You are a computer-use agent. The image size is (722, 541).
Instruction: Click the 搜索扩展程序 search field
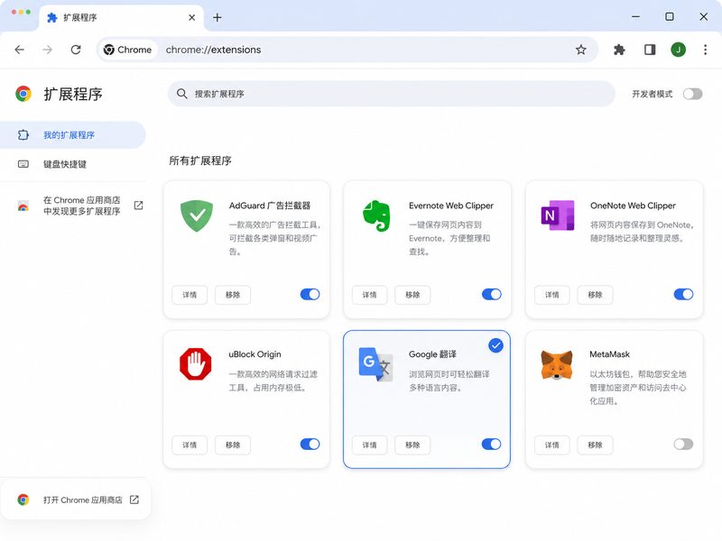[392, 94]
